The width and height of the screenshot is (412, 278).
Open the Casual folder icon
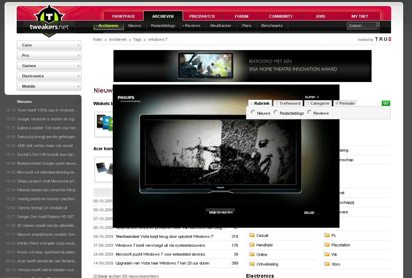[252, 235]
